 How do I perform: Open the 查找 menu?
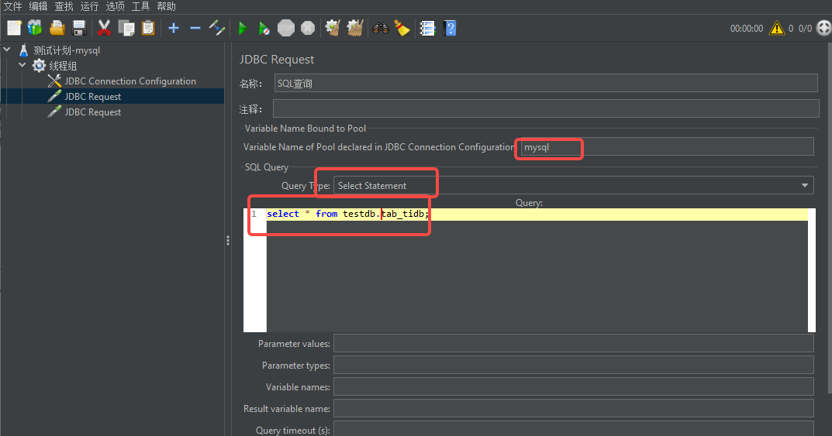coord(64,6)
